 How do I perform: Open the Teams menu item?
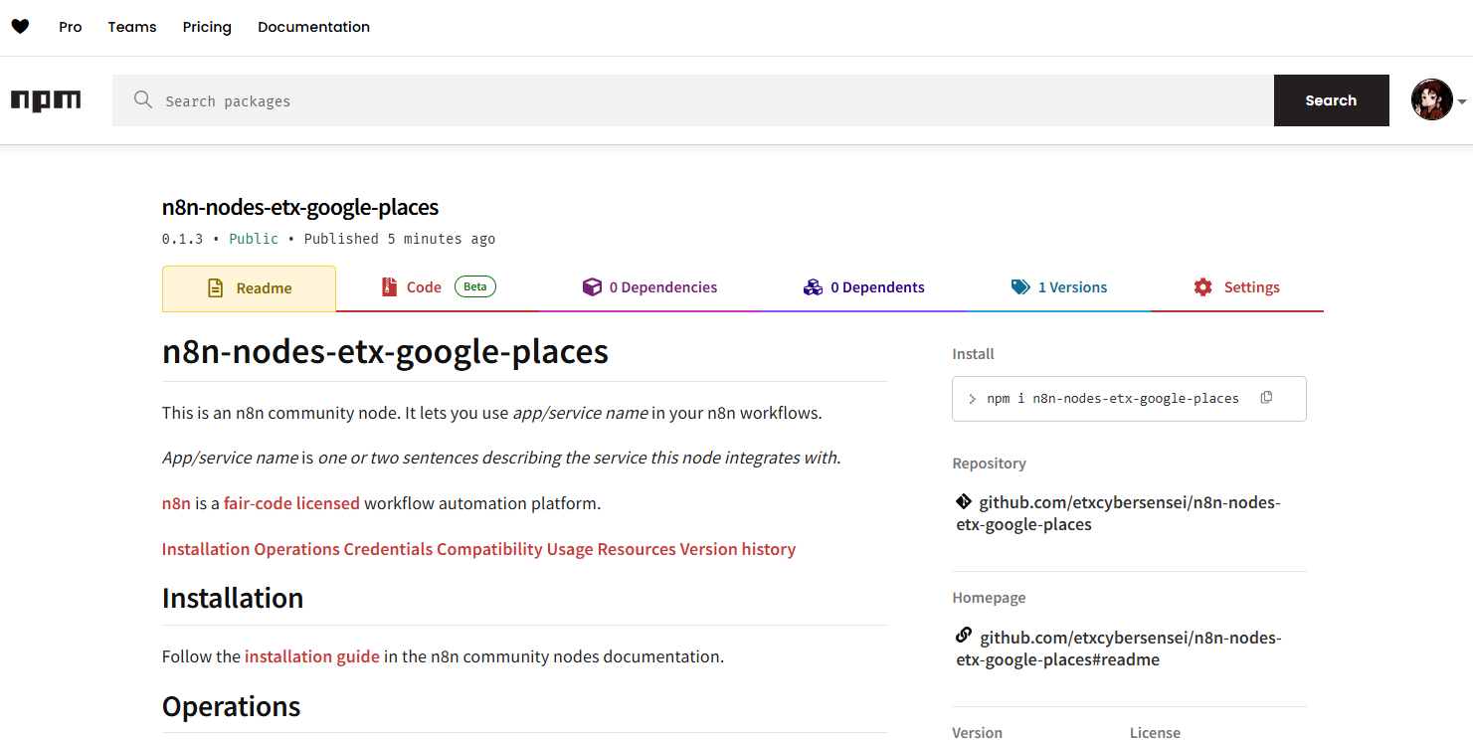tap(132, 27)
